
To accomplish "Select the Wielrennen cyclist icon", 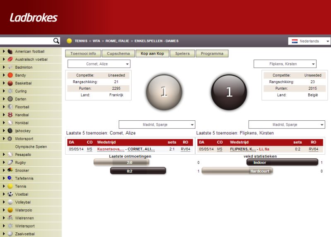I will pos(10,218).
